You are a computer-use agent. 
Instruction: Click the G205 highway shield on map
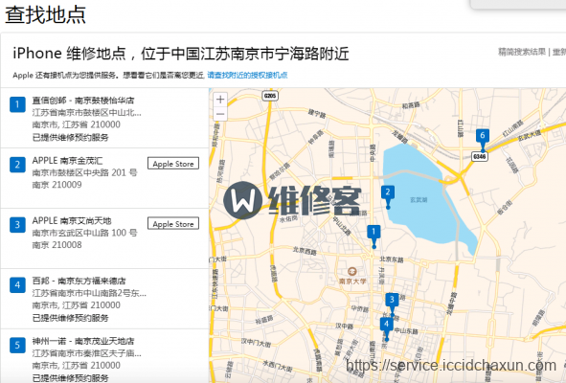270,96
